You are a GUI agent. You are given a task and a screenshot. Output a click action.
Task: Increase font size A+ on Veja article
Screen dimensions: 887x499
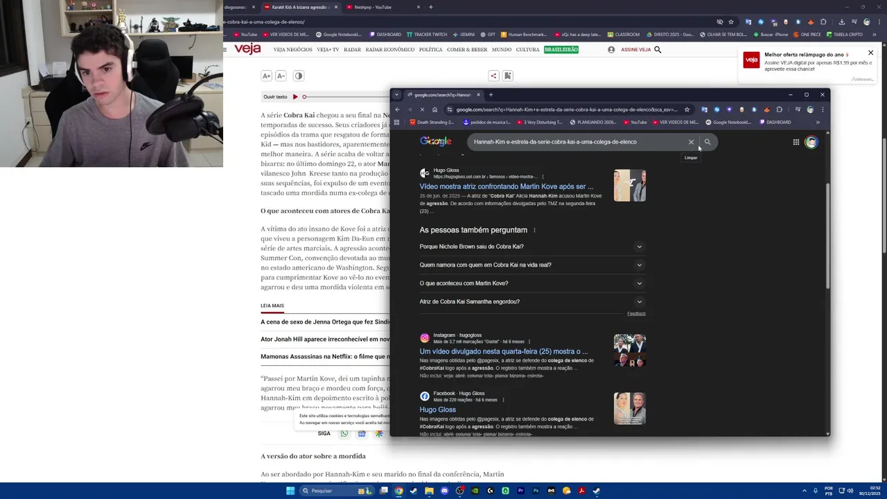click(266, 76)
